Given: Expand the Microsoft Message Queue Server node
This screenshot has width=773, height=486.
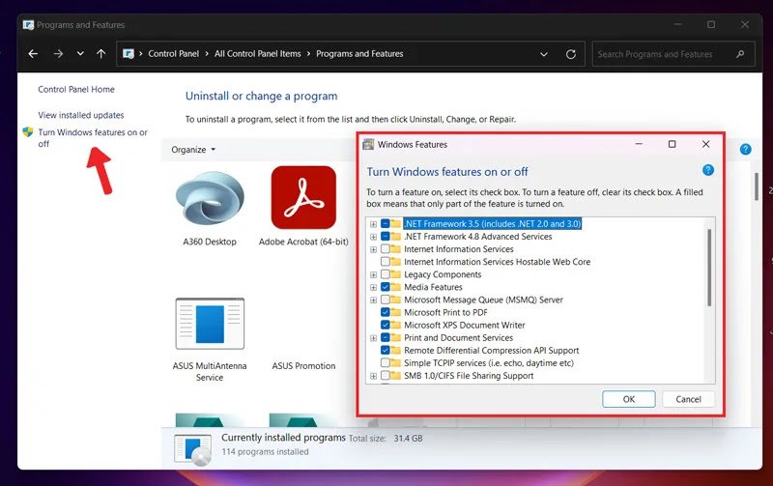Looking at the screenshot, I should pos(373,300).
